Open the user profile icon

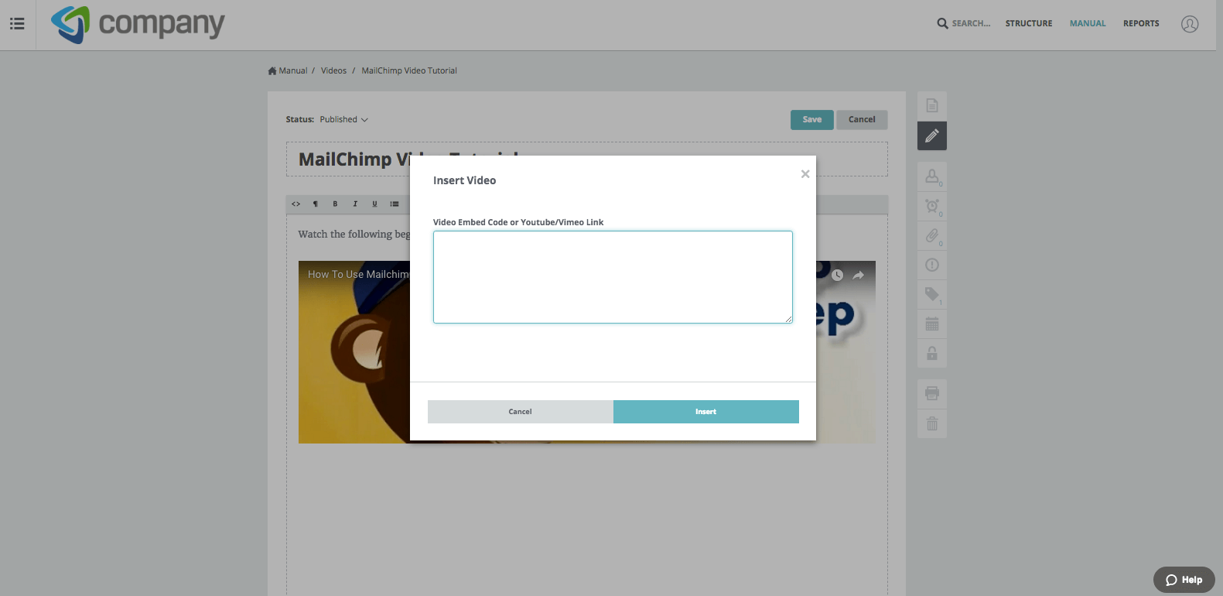click(1190, 24)
